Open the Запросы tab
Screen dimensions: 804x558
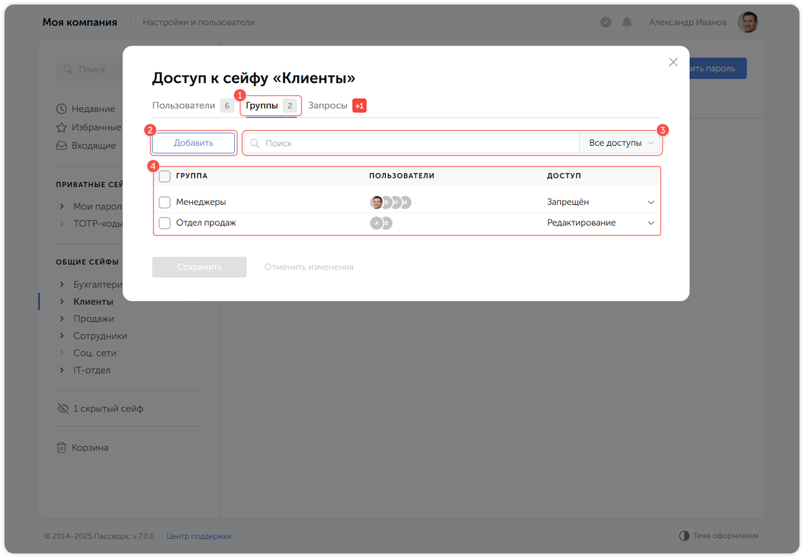337,106
